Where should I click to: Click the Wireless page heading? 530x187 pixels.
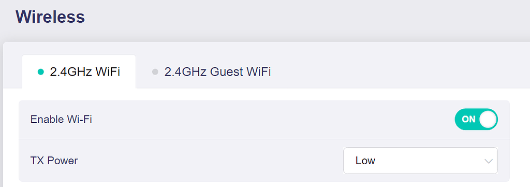click(50, 17)
